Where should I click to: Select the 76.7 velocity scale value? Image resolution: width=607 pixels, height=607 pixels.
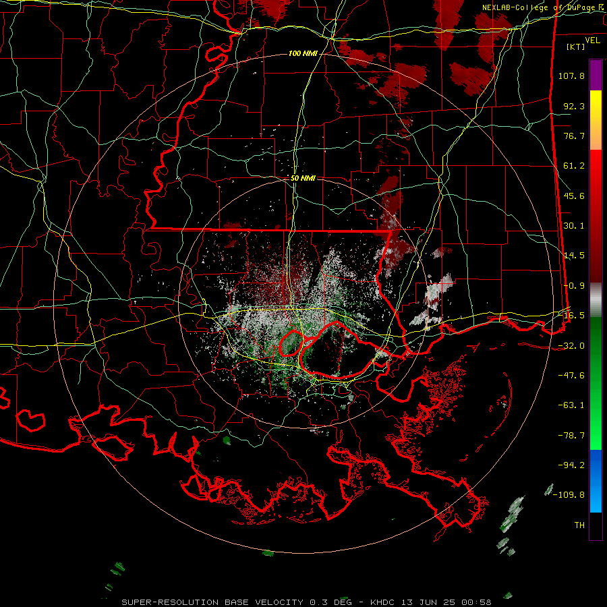574,136
